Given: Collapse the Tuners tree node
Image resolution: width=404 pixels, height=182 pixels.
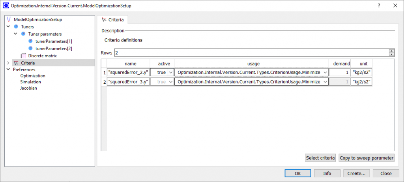Looking at the screenshot, I should pyautogui.click(x=8, y=26).
